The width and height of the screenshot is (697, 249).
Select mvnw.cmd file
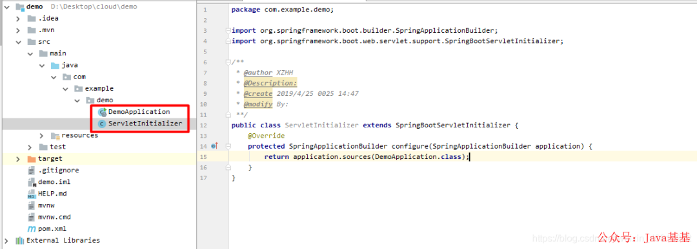54,217
